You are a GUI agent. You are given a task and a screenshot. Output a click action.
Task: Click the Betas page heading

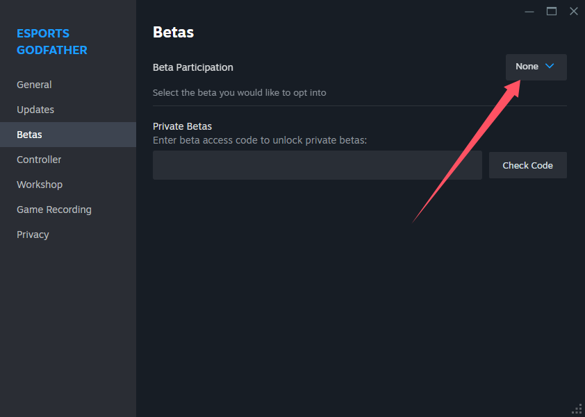pyautogui.click(x=173, y=33)
